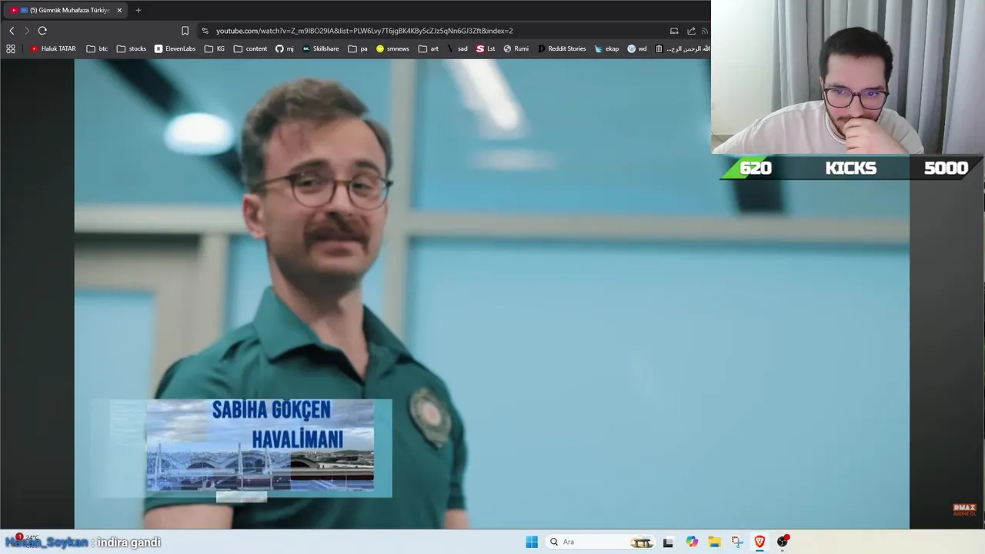The width and height of the screenshot is (985, 554).
Task: Close the Gümrük Muhafaza tab
Action: tap(119, 10)
